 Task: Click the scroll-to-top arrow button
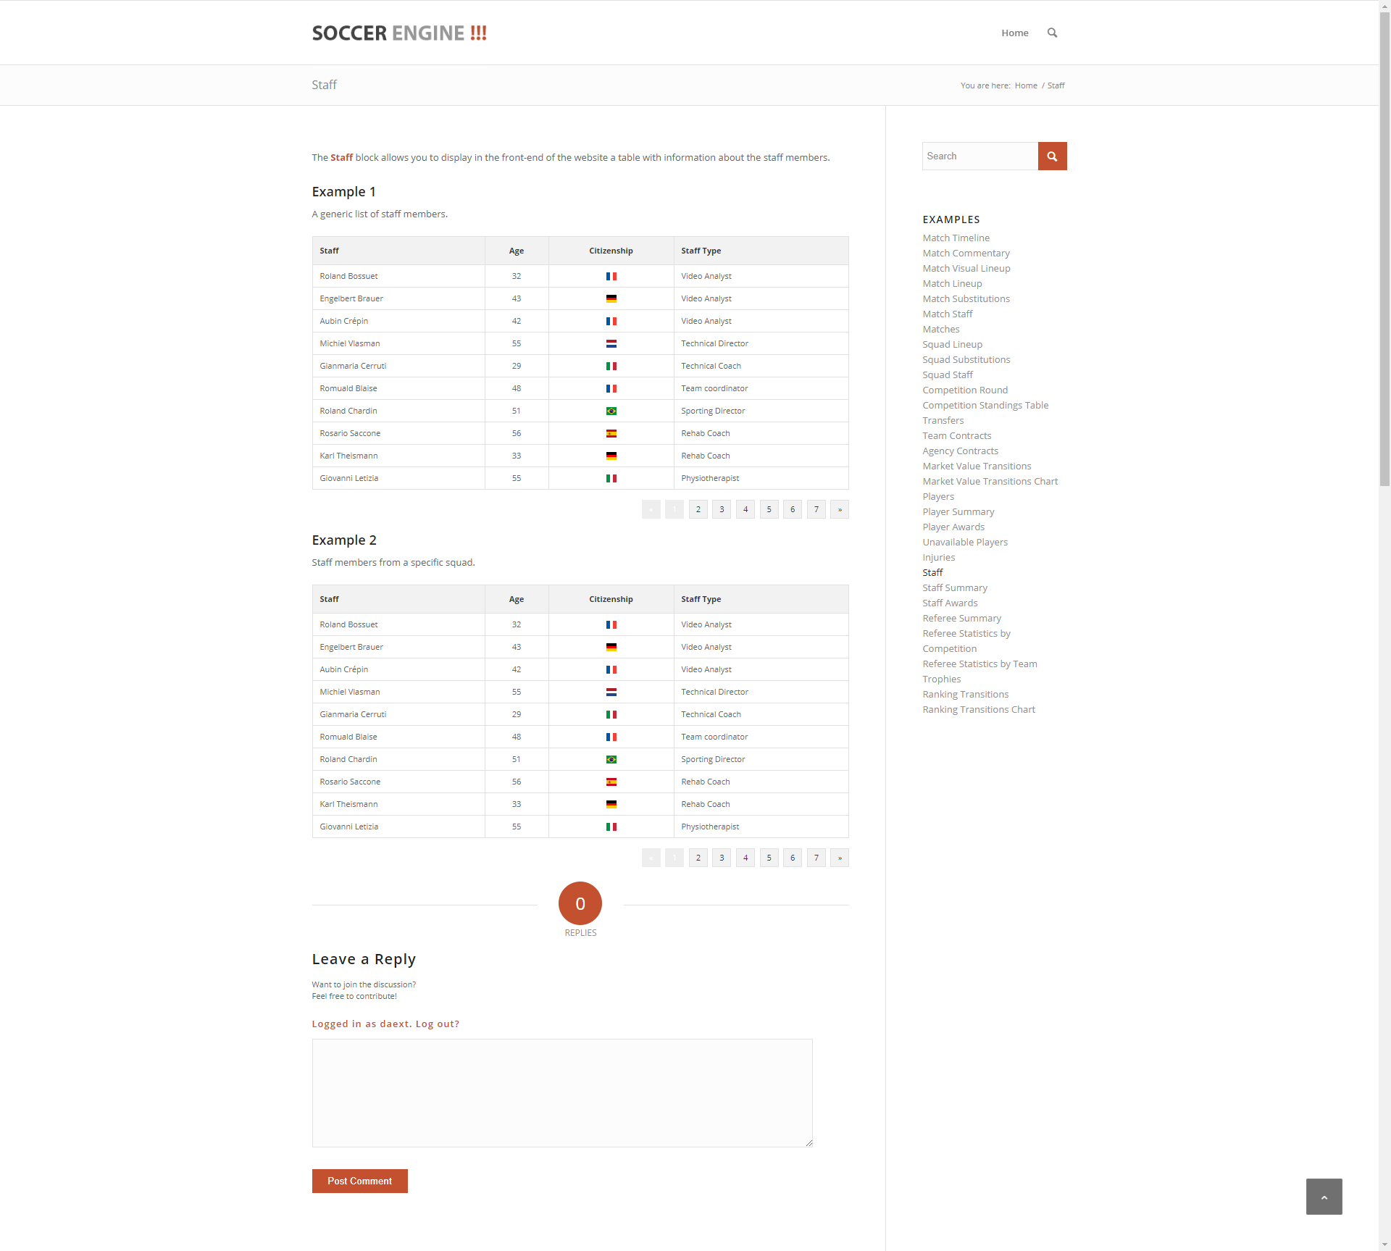pos(1324,1197)
